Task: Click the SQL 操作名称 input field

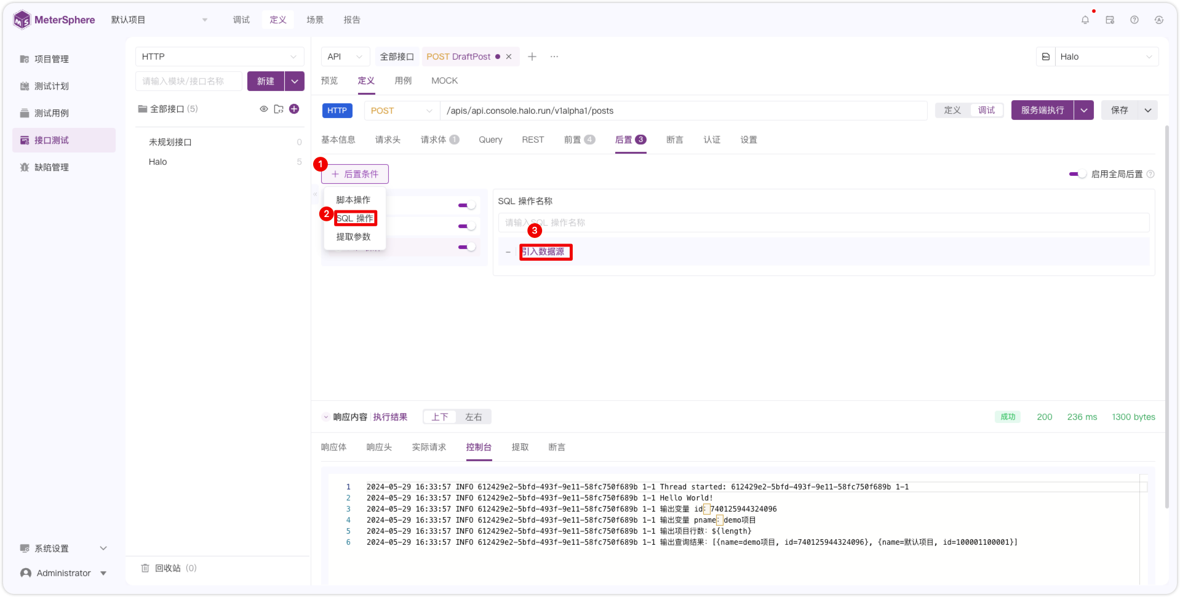Action: tap(824, 223)
